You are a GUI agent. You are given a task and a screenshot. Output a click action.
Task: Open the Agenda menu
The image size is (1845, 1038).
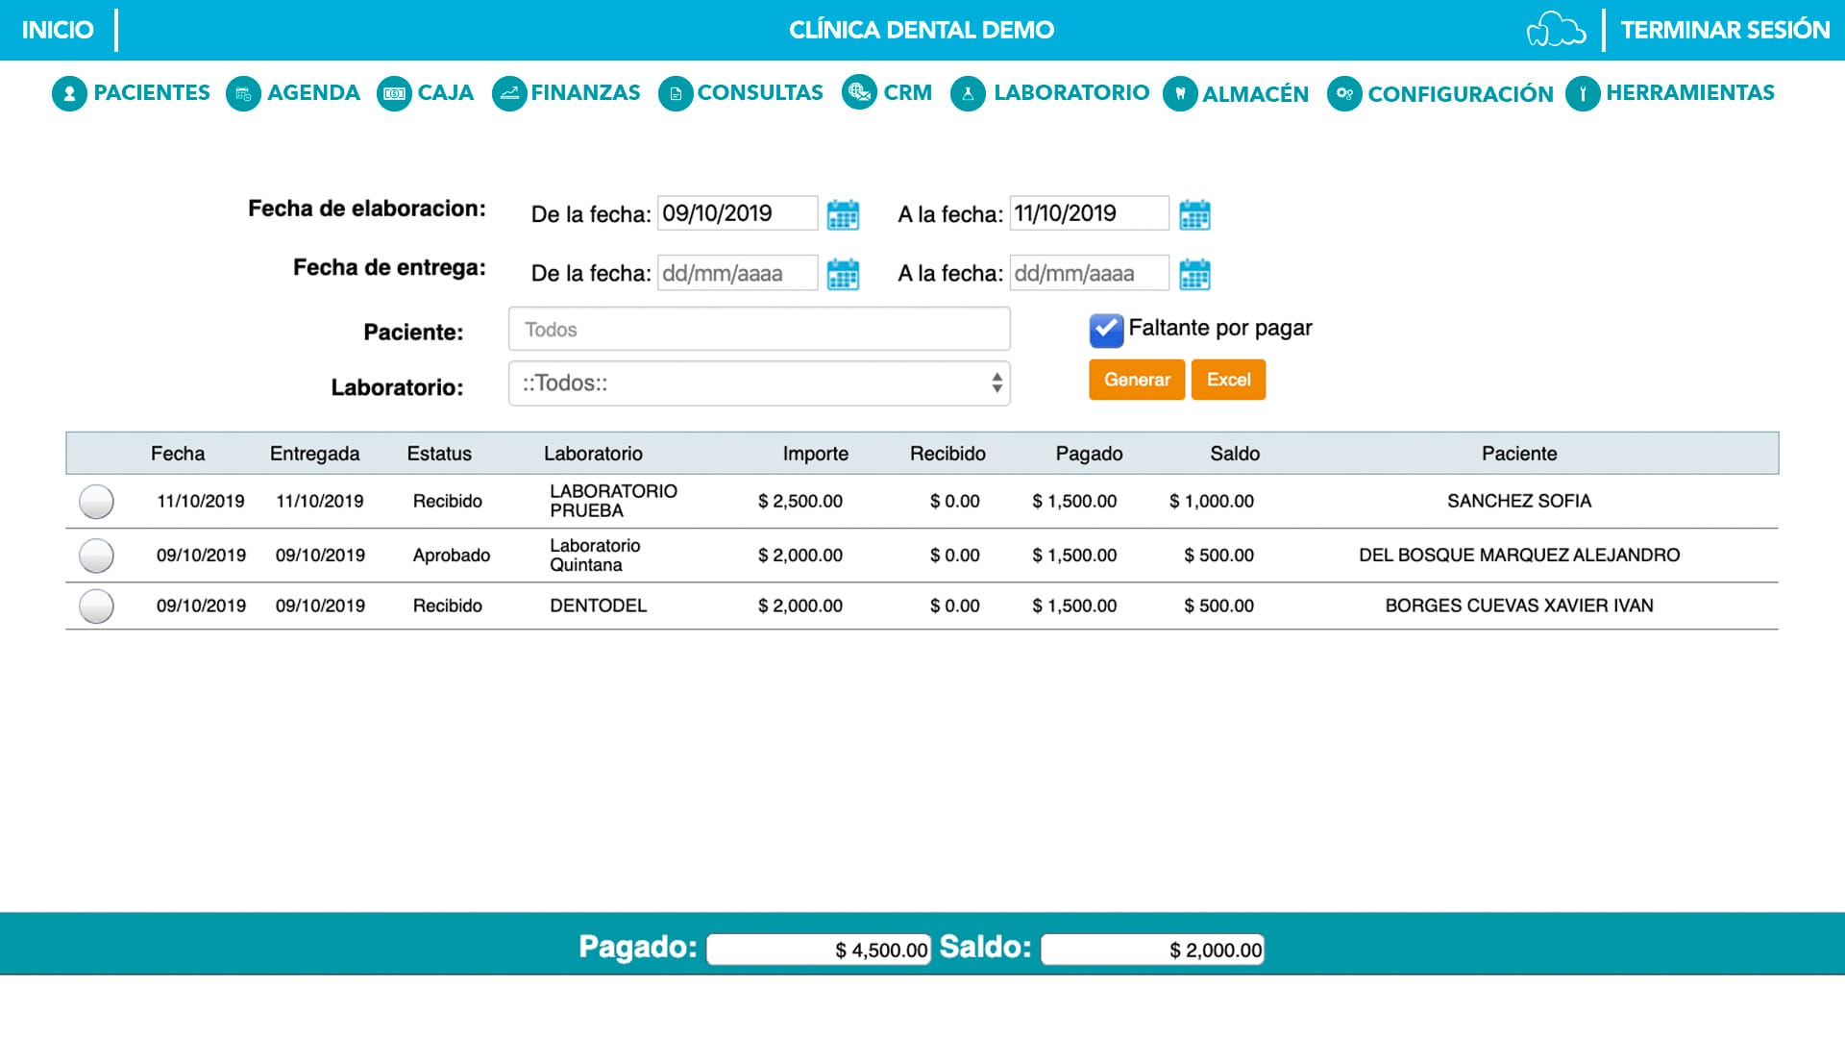point(294,93)
